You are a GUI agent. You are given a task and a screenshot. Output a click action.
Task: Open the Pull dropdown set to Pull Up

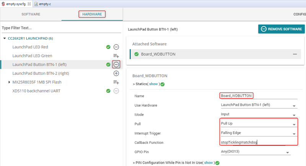pyautogui.click(x=294, y=124)
